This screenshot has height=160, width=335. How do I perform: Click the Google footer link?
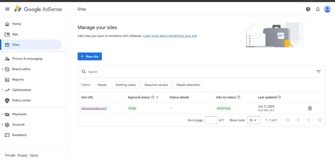(10, 155)
